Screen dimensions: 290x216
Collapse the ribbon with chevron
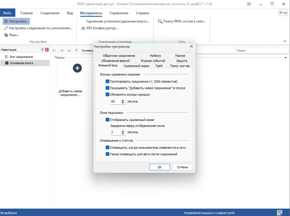coord(285,41)
